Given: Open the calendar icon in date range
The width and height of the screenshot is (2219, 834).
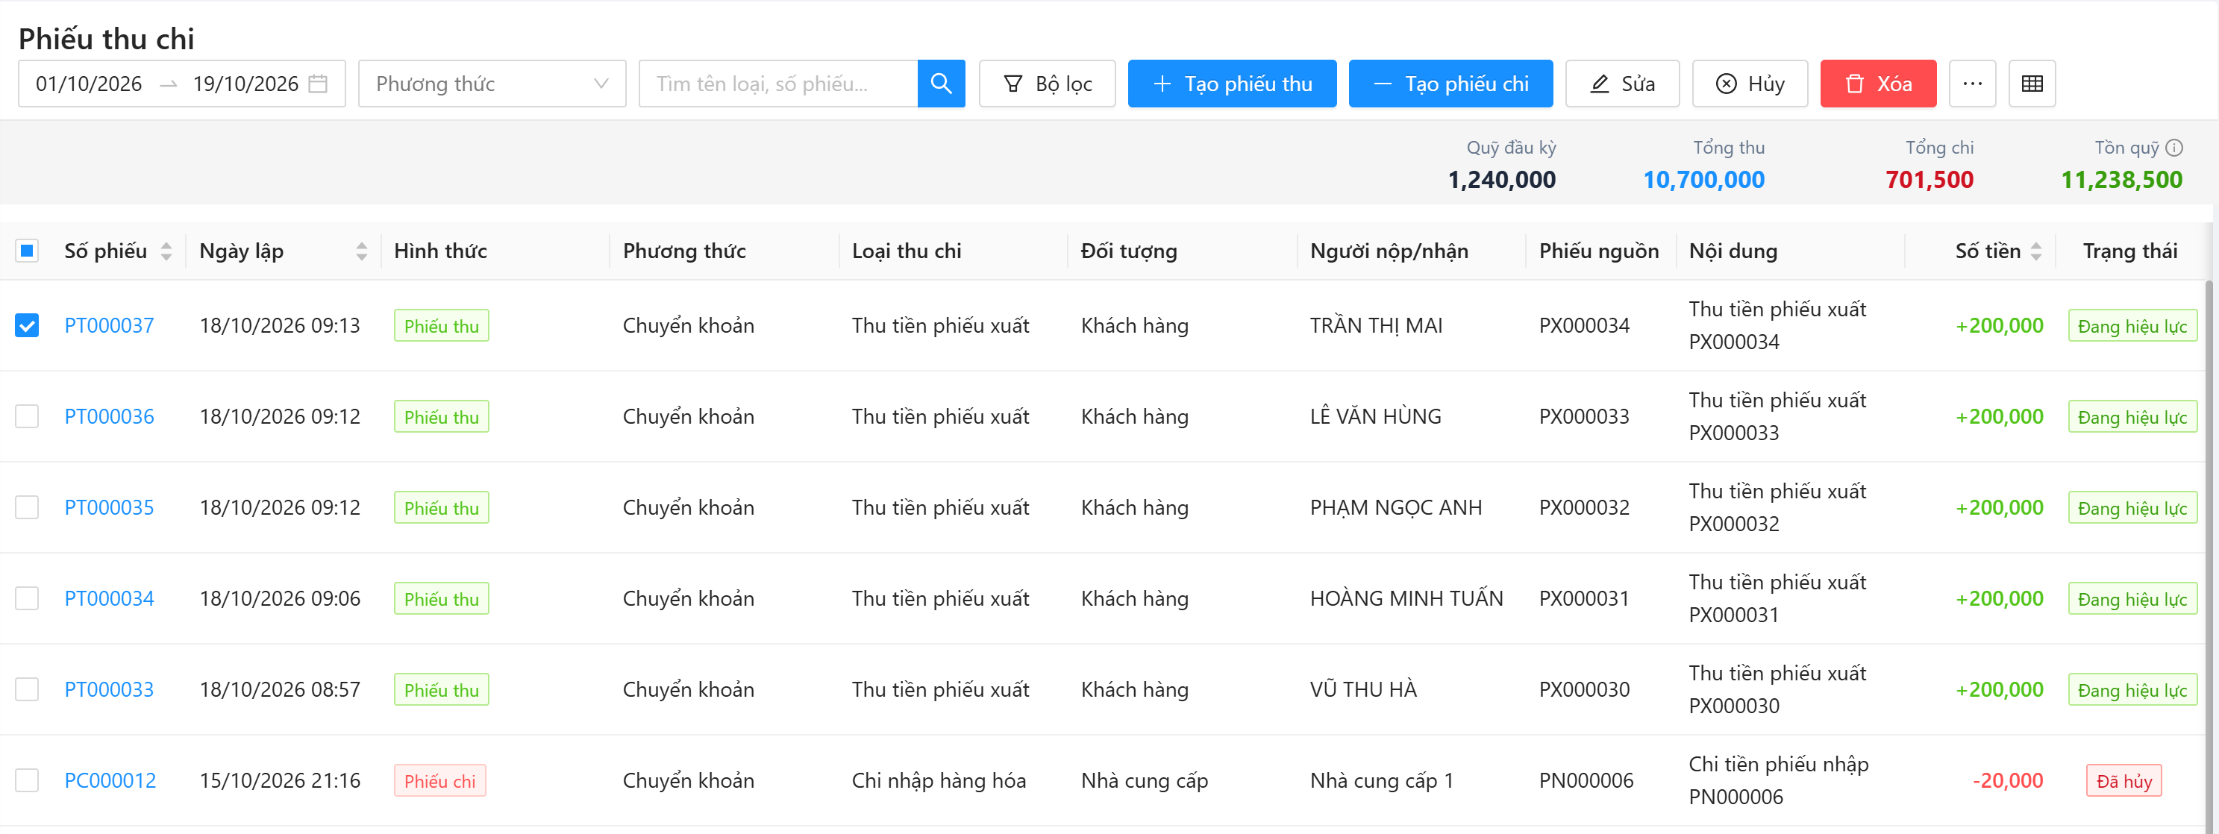Looking at the screenshot, I should (x=318, y=84).
